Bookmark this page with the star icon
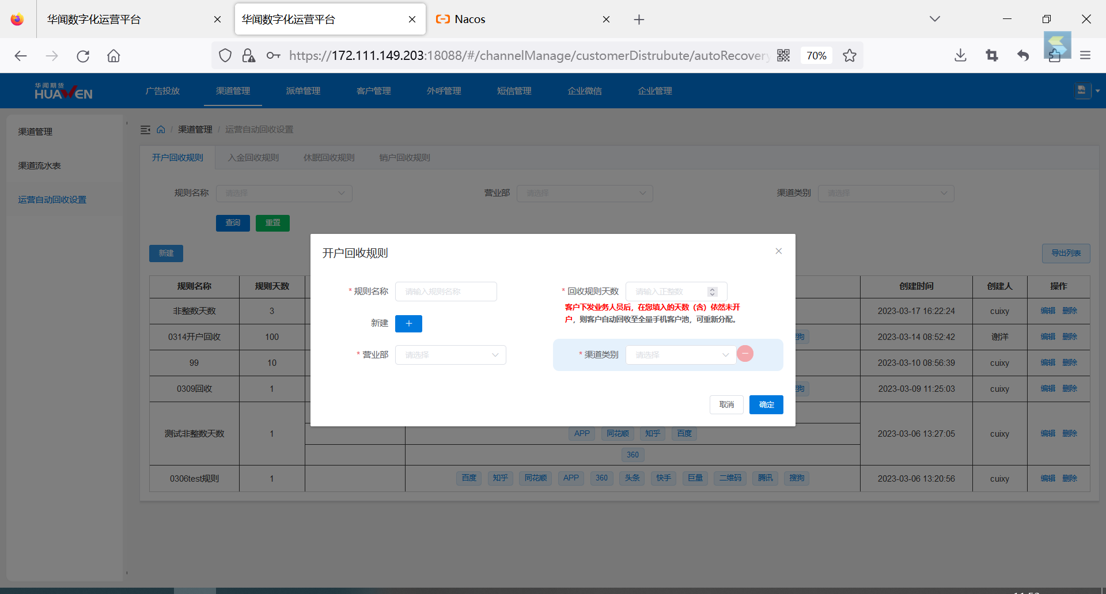1106x594 pixels. coord(849,55)
